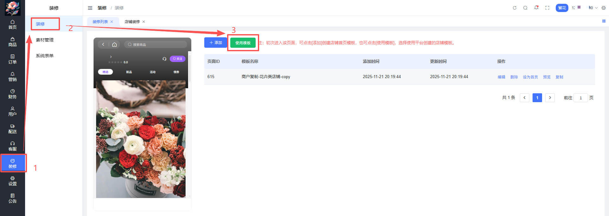This screenshot has width=609, height=216.
Task: Go to next page arrow
Action: tap(550, 98)
